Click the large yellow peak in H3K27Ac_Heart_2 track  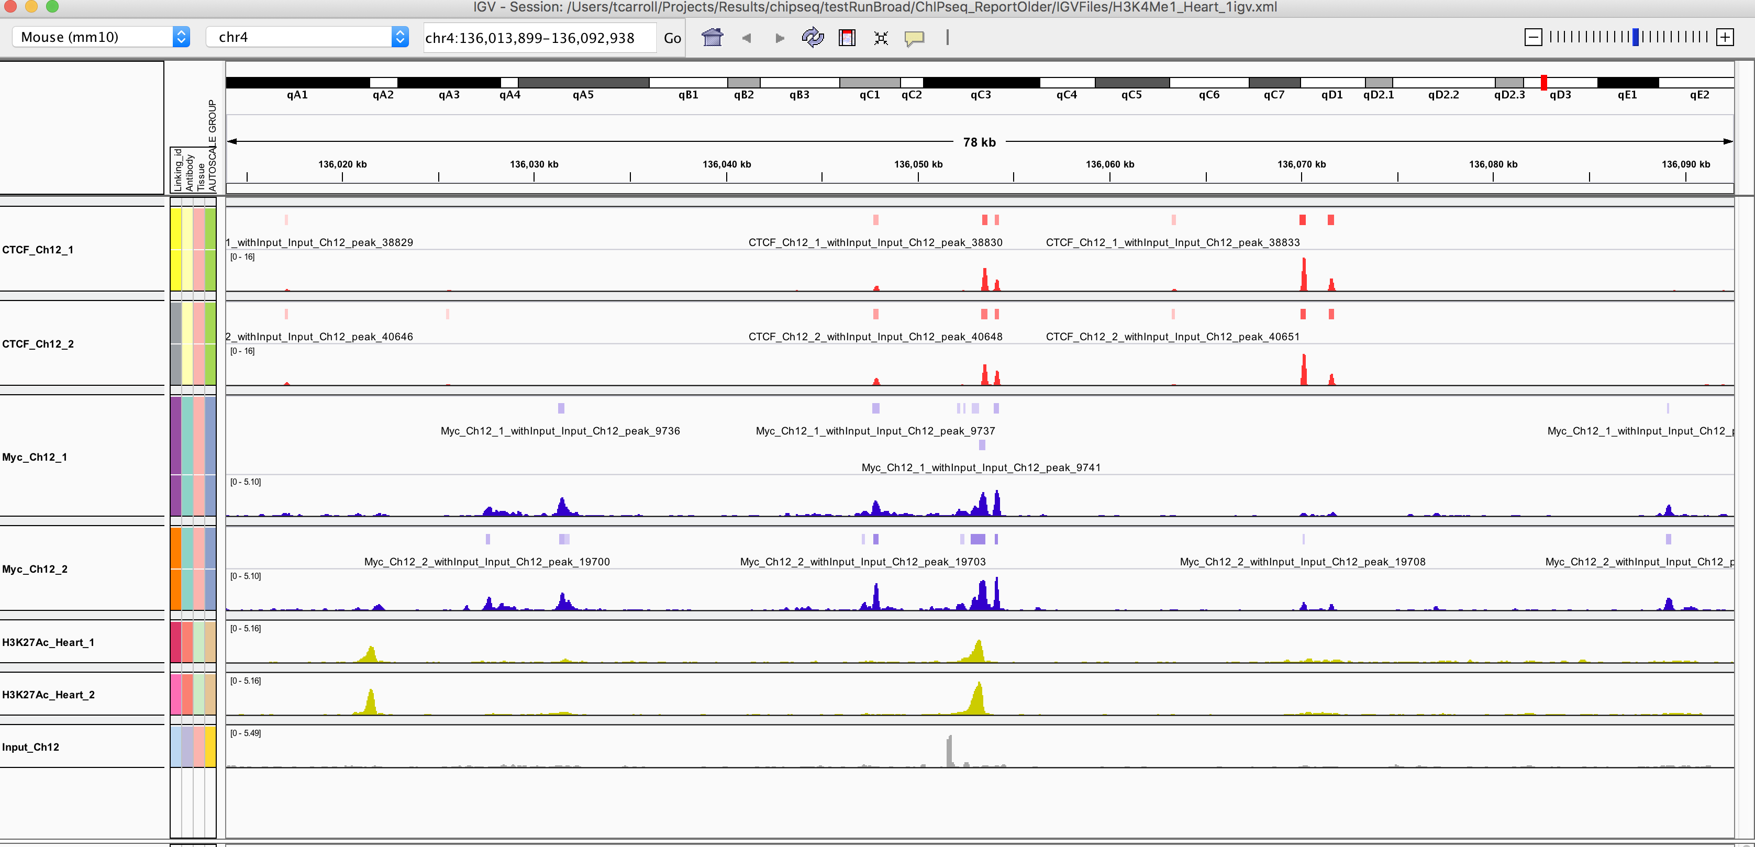[x=978, y=699]
